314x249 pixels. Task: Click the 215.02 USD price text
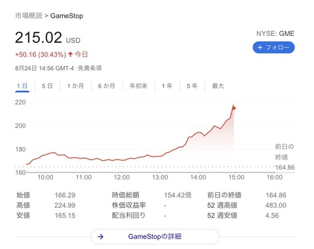(x=48, y=37)
